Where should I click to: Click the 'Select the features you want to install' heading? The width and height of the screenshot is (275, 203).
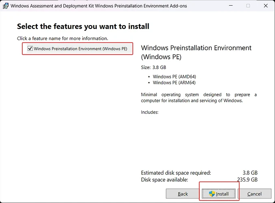coord(83,26)
